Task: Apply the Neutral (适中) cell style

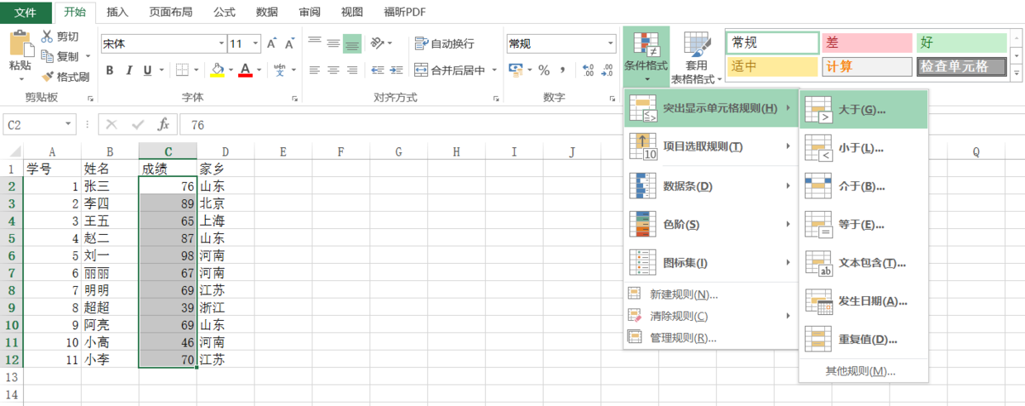Action: [772, 67]
